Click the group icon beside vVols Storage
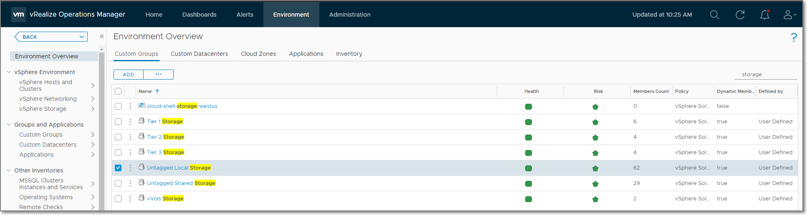Screen dimensions: 807x215 142,198
